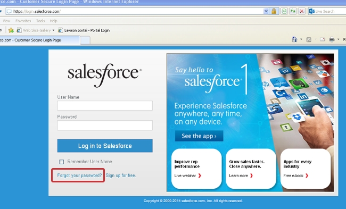Click the Read Mail envelope icon
The width and height of the screenshot is (346, 209).
(322, 40)
